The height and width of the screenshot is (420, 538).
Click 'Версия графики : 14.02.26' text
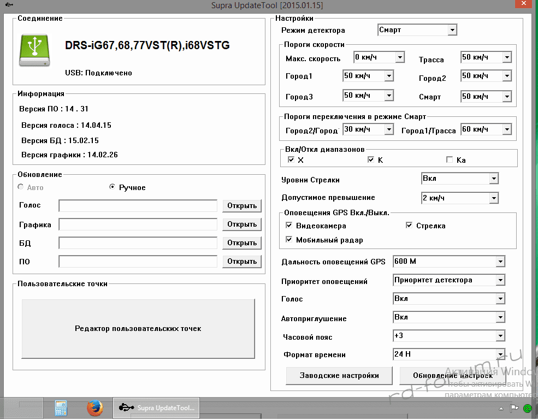[x=70, y=155]
